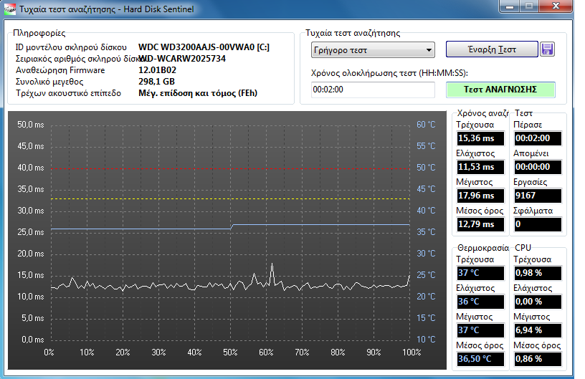Click the maximum temperature value under Μέγιστος

(x=480, y=330)
